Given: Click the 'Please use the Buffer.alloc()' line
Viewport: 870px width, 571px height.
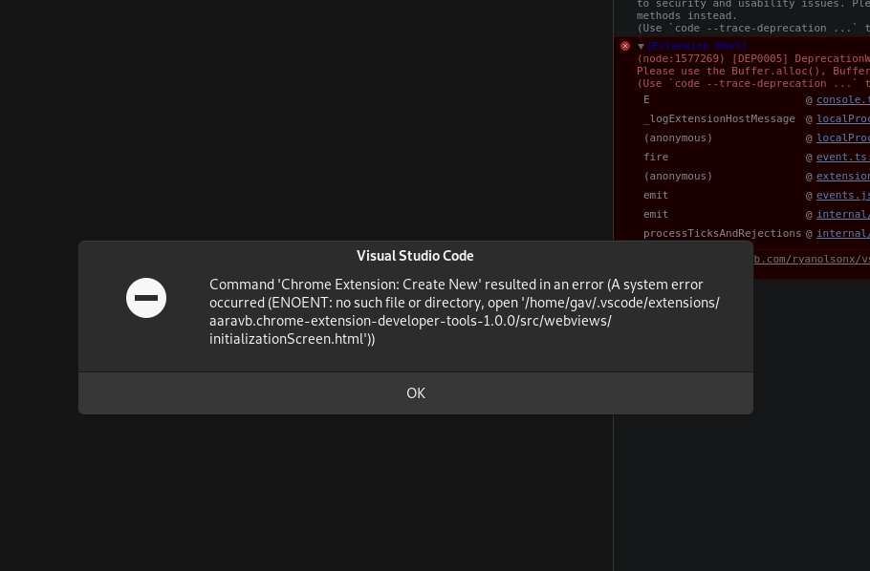Looking at the screenshot, I should point(753,71).
